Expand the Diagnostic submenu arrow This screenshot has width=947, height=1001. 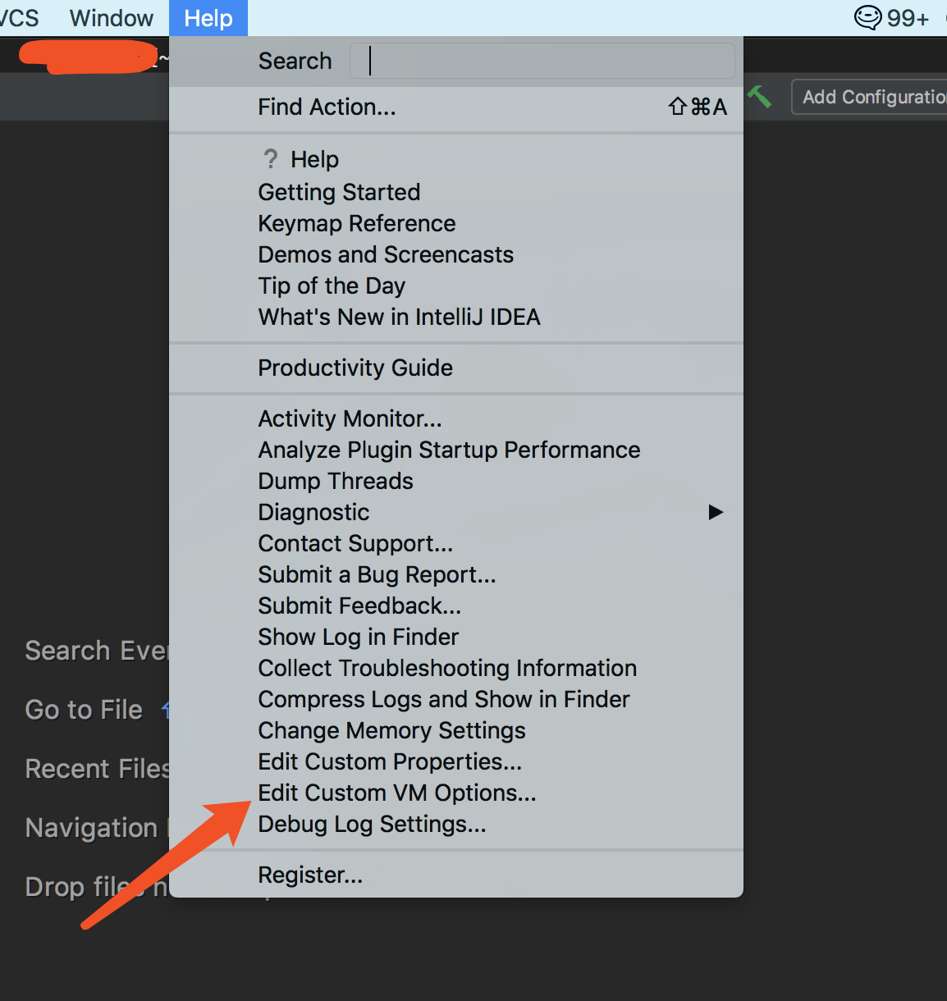click(716, 512)
